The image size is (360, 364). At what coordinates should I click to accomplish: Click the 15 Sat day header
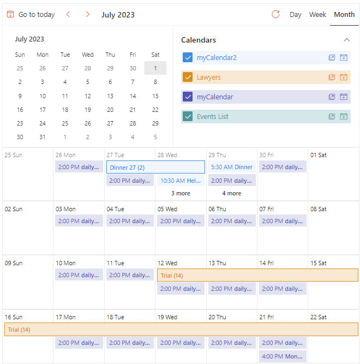coord(318,263)
